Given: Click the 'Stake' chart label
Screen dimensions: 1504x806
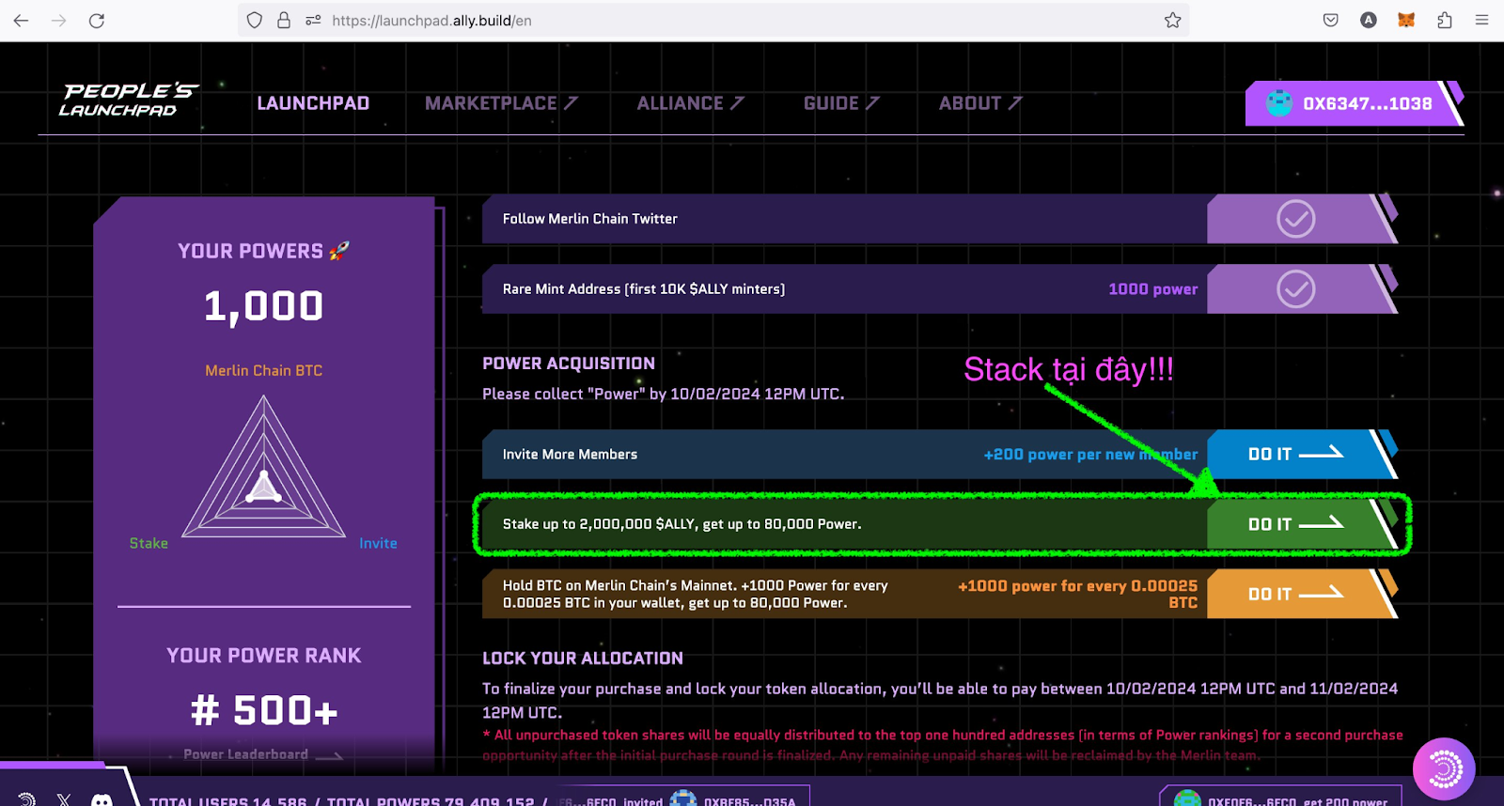Looking at the screenshot, I should [149, 543].
